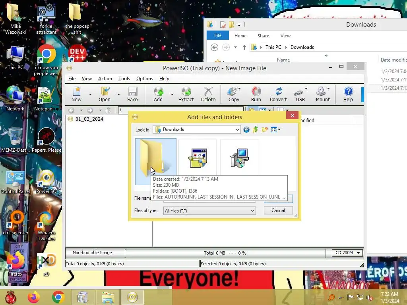Open the Copy button dropdown arrow
This screenshot has width=407, height=305.
[x=239, y=89]
